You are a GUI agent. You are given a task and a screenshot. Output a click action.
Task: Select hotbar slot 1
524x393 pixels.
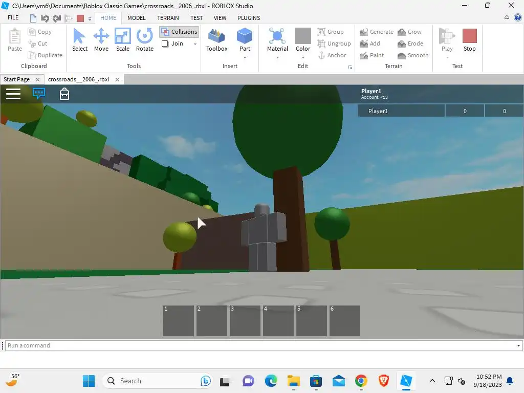point(179,321)
